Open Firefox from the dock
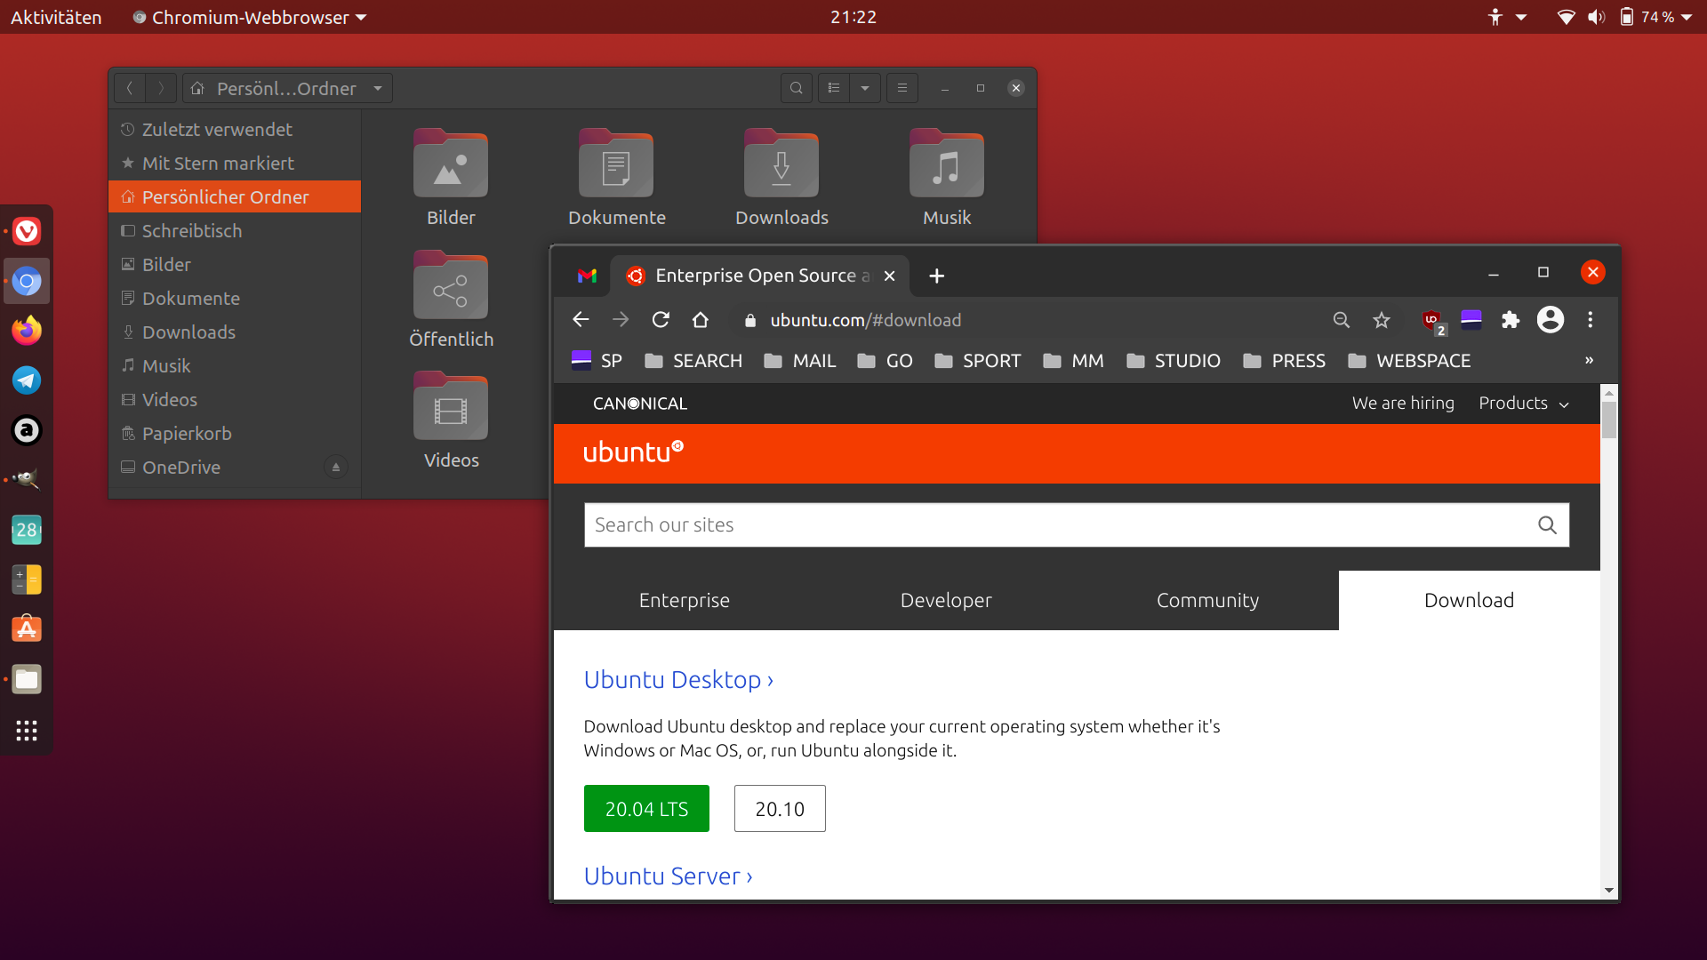 pyautogui.click(x=27, y=331)
